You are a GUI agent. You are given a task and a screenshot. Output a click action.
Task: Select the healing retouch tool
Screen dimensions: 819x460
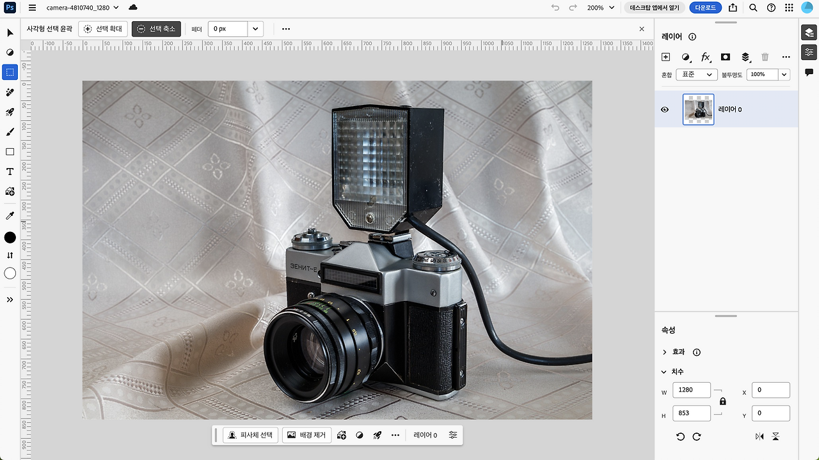pos(10,92)
